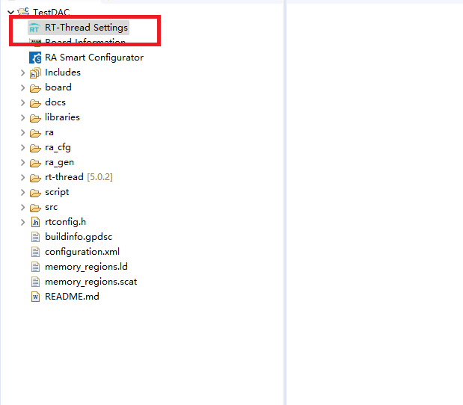Viewport: 463px width, 405px height.
Task: Click the TestDAC project icon
Action: coord(23,12)
